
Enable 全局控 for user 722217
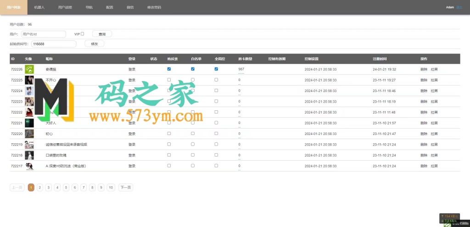pyautogui.click(x=217, y=166)
